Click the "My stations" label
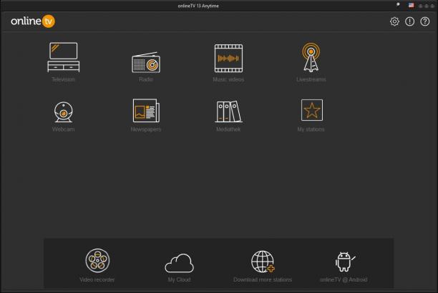The image size is (438, 293). (x=311, y=129)
